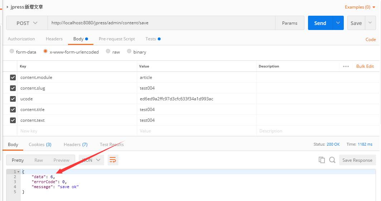
Task: Search within the response body
Action: coord(332,160)
